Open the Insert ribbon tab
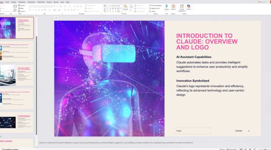271x150 pixels. tap(7, 2)
